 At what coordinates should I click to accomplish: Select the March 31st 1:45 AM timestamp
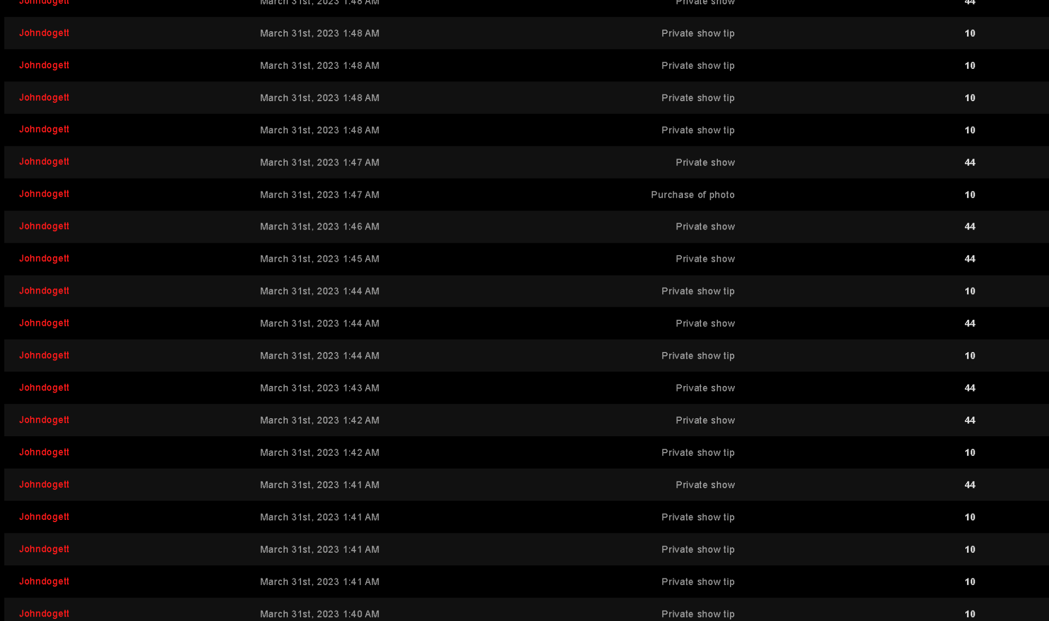coord(319,259)
